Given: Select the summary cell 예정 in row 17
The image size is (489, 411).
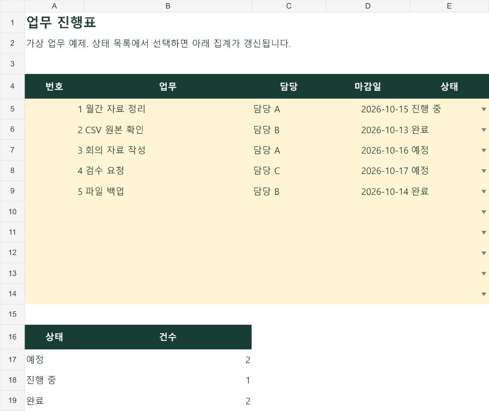Looking at the screenshot, I should pos(54,360).
